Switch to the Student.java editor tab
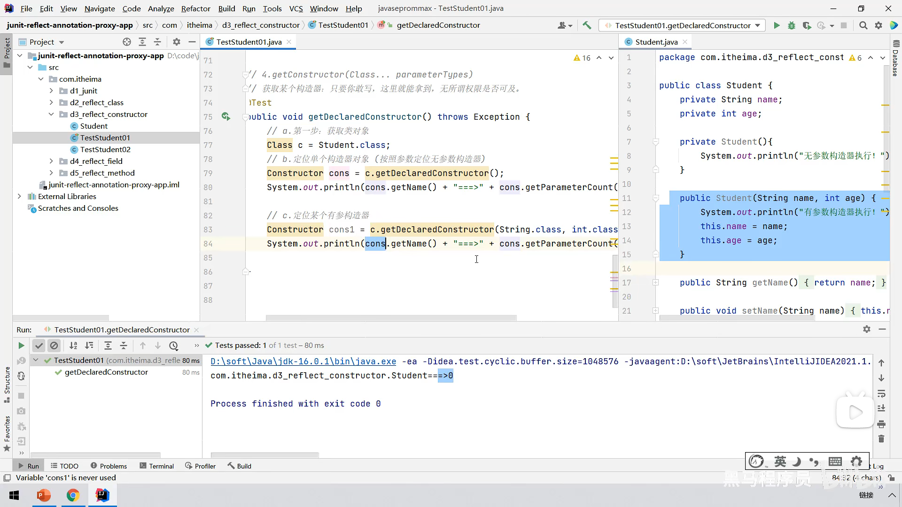Screen dimensions: 902x507 pyautogui.click(x=656, y=42)
